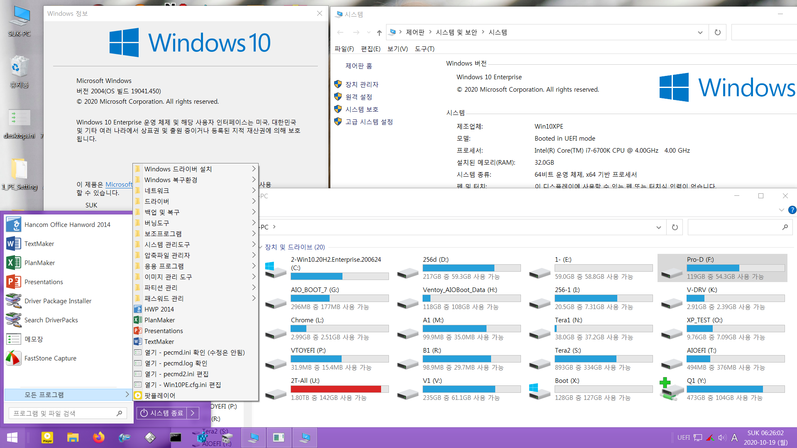Open PotPlayer from the taskbar

pyautogui.click(x=47, y=438)
